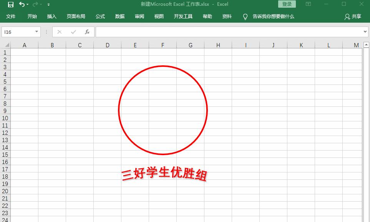370x222 pixels.
Task: Click the 登录 sign-in button
Action: [x=287, y=4]
